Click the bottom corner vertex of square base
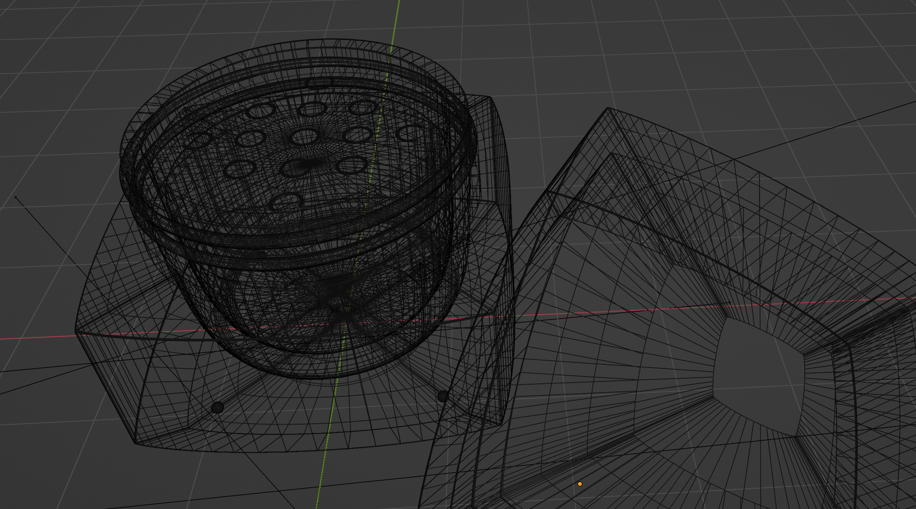 click(135, 443)
